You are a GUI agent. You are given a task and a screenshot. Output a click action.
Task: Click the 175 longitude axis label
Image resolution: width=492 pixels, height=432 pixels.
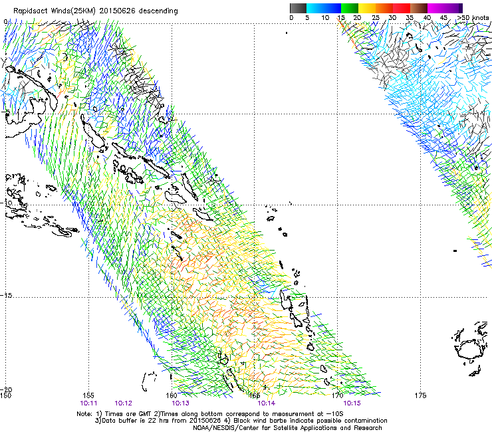click(420, 395)
